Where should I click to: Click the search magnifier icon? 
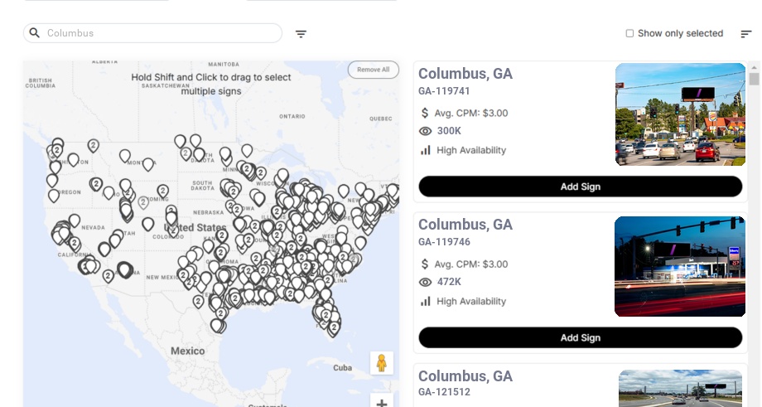pyautogui.click(x=35, y=33)
